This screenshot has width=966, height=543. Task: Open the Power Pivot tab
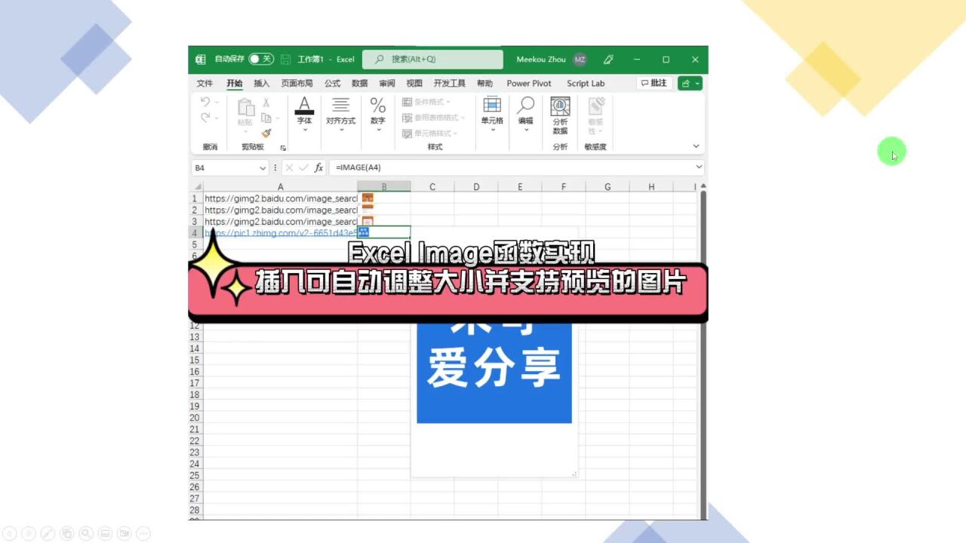529,83
